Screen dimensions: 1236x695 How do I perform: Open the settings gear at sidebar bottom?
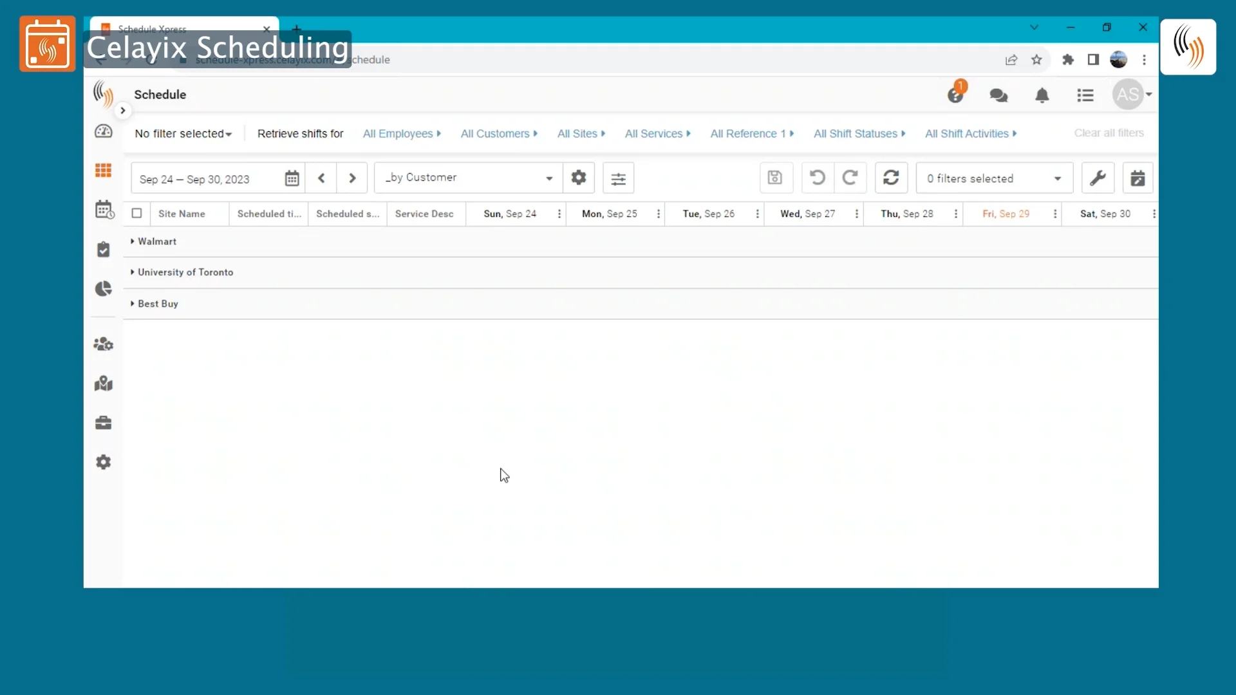click(104, 462)
